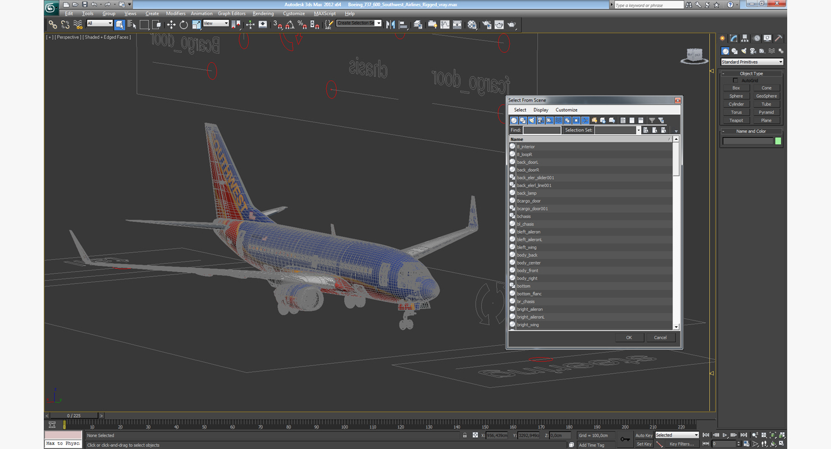Viewport: 831px width, 449px height.
Task: Click the Key Filters button
Action: (681, 444)
